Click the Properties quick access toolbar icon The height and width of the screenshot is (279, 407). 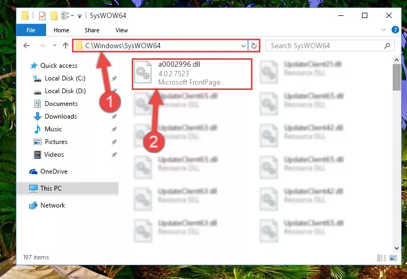[42, 16]
